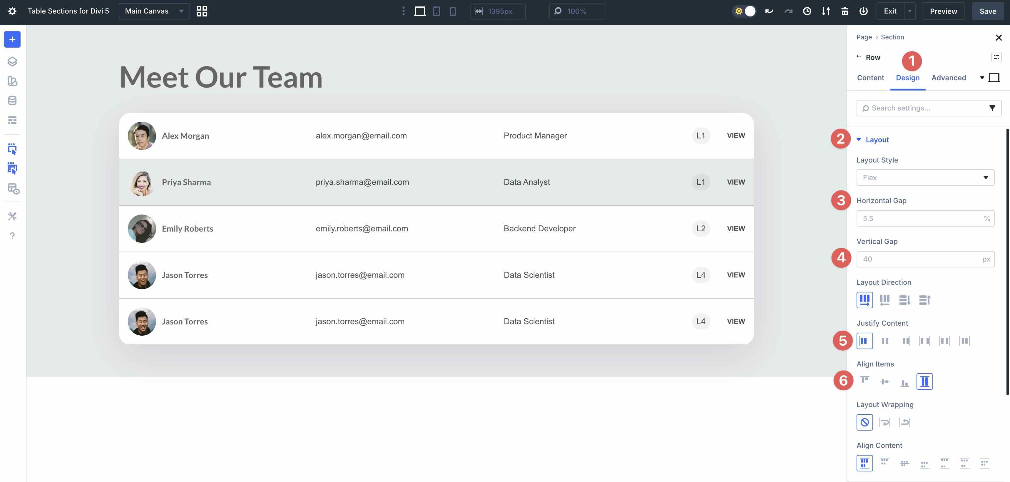This screenshot has height=482, width=1010.
Task: Open the Advanced tab
Action: [x=949, y=78]
